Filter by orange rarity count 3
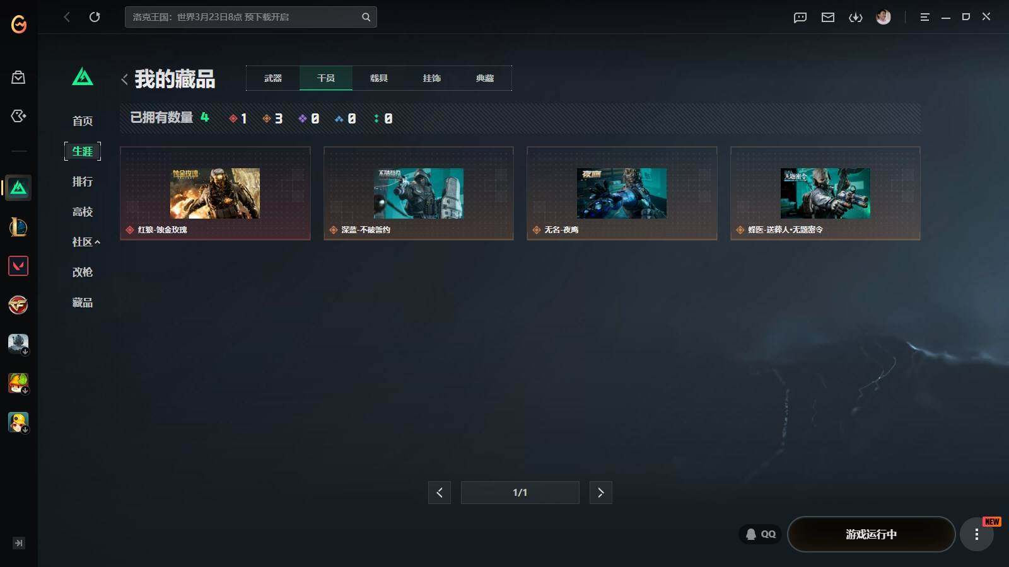 click(273, 118)
